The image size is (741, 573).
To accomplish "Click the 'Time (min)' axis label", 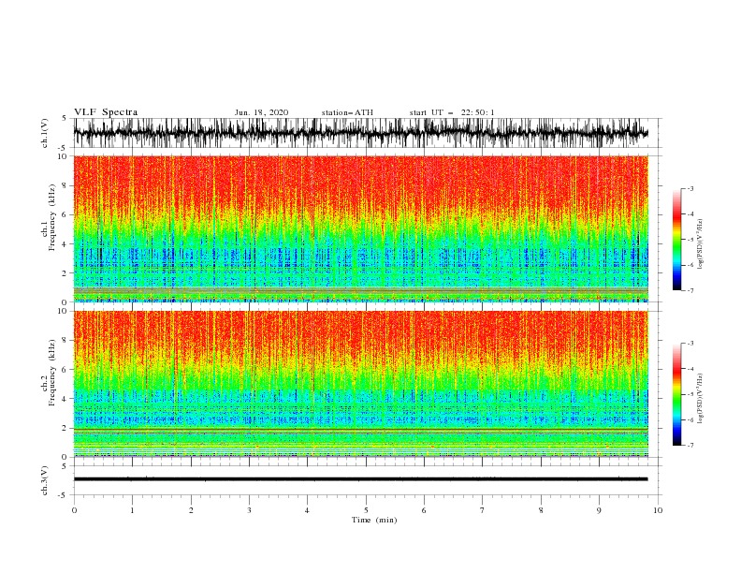I will (x=374, y=520).
